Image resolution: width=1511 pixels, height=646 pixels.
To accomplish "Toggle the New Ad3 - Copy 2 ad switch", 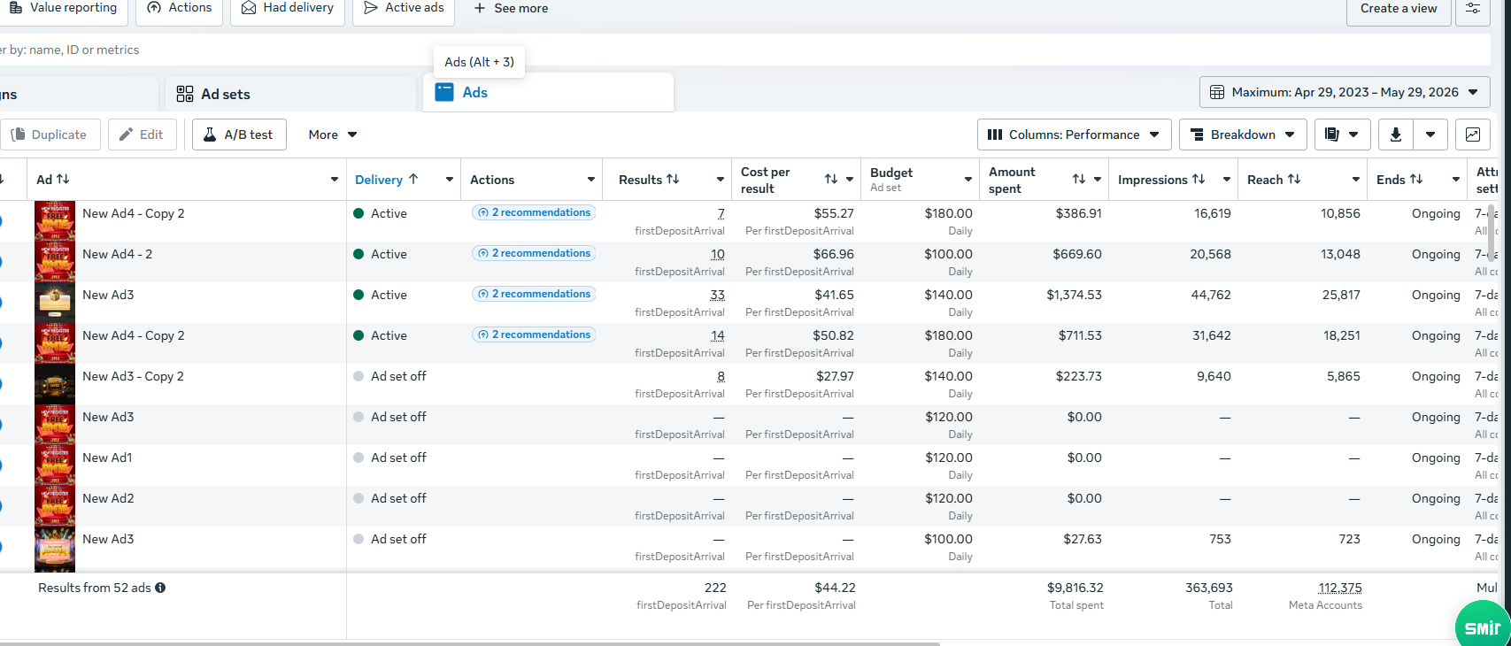I will (0, 384).
